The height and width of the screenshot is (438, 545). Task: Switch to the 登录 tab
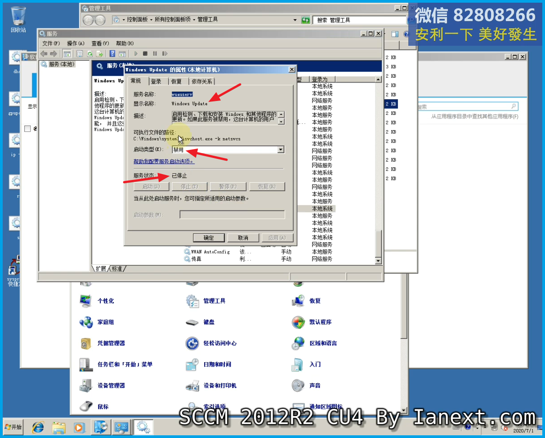click(156, 81)
